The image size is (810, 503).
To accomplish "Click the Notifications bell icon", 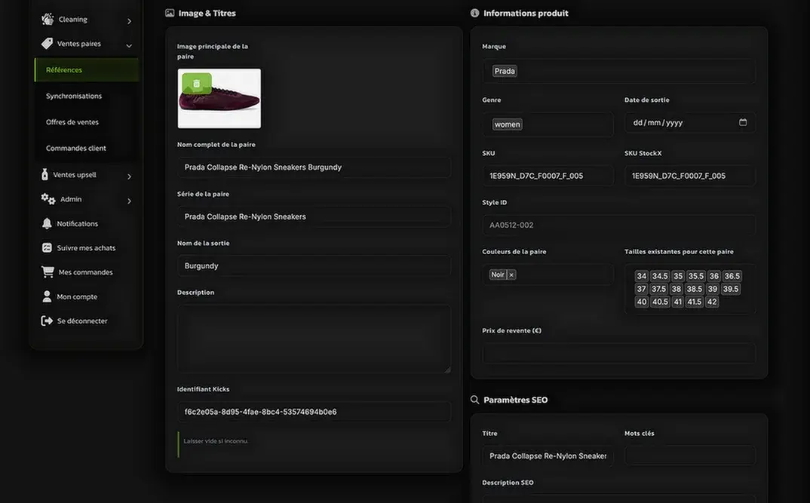I will click(47, 223).
